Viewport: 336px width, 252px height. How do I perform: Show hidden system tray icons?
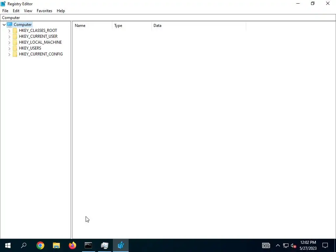278,245
